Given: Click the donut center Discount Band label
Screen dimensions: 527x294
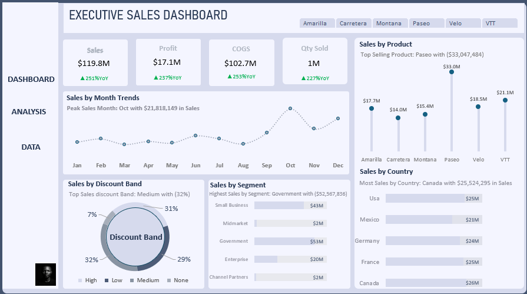Looking at the screenshot, I should click(136, 237).
